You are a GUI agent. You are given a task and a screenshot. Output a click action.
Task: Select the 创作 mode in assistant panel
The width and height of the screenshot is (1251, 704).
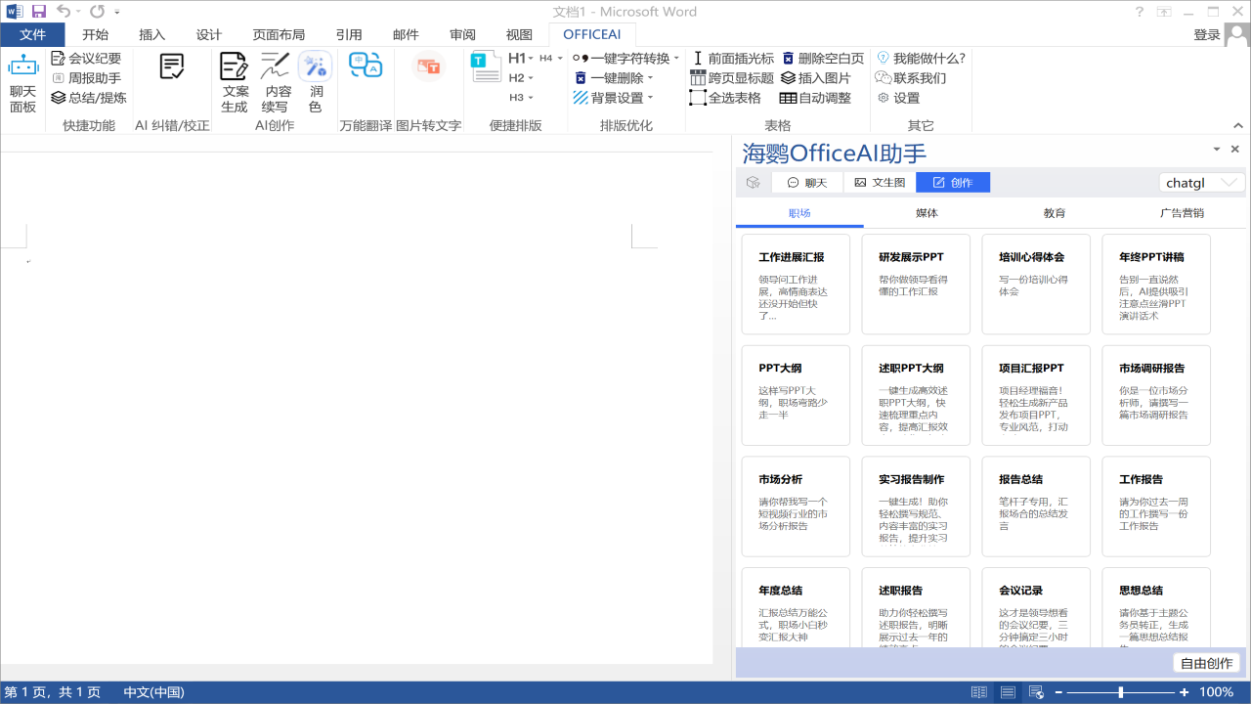pos(953,182)
